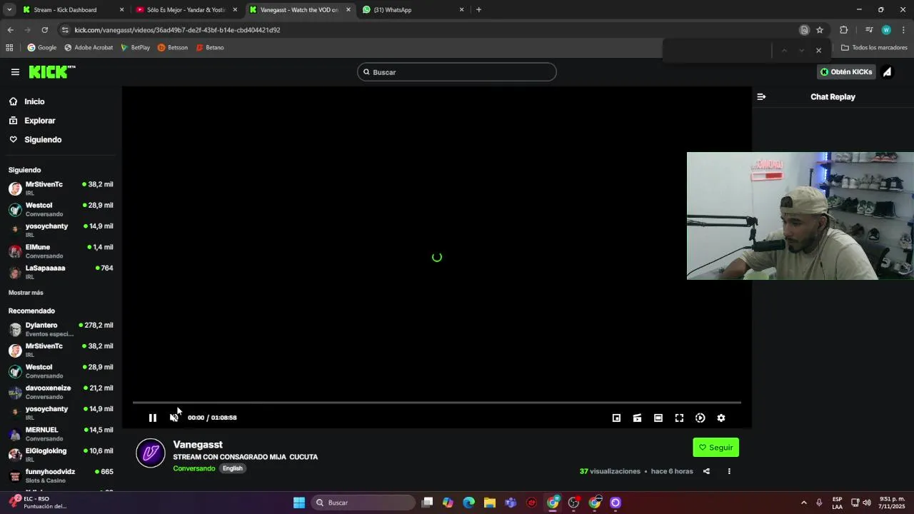Image resolution: width=914 pixels, height=514 pixels.
Task: Show hidden system tray icons
Action: click(x=803, y=503)
